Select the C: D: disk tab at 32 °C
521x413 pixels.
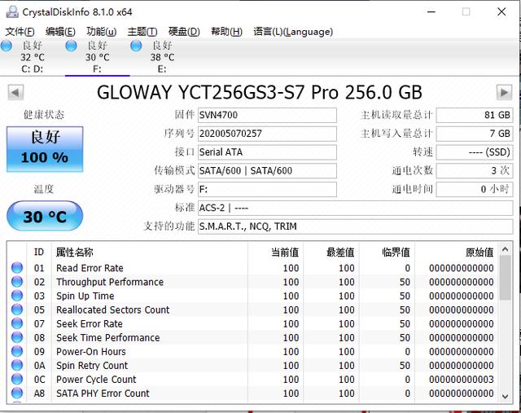[33, 57]
